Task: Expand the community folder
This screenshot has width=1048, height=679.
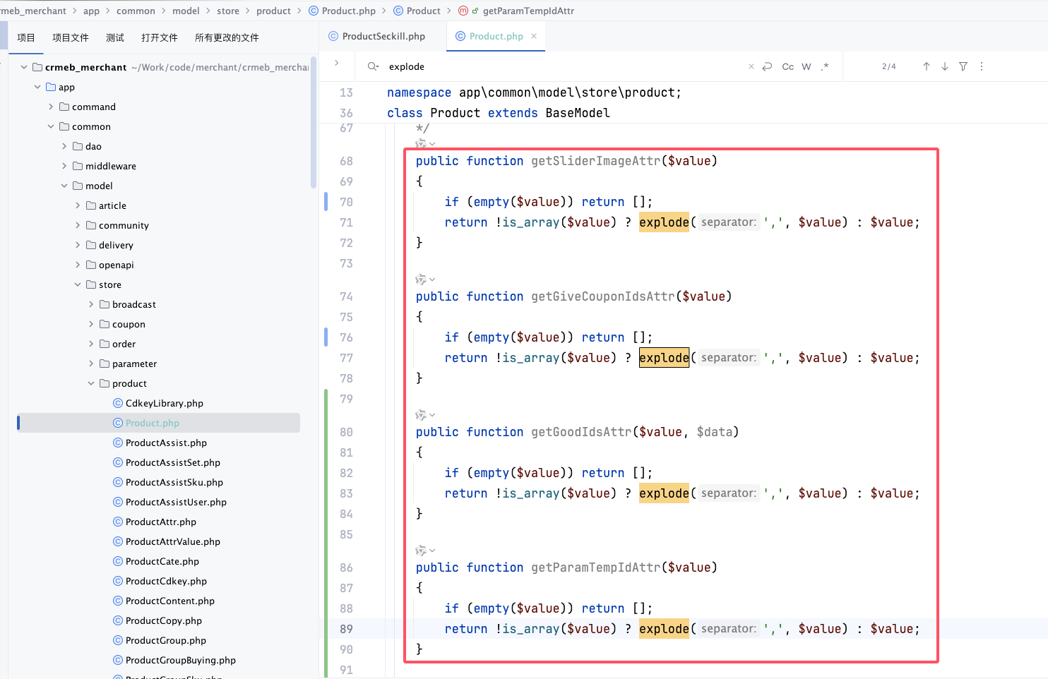Action: click(x=78, y=225)
